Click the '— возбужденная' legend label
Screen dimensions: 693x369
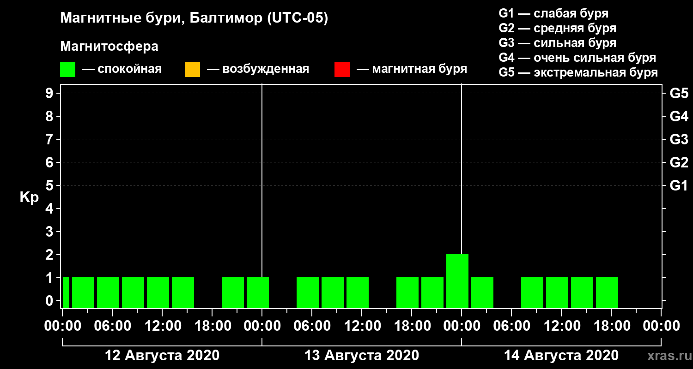point(258,70)
